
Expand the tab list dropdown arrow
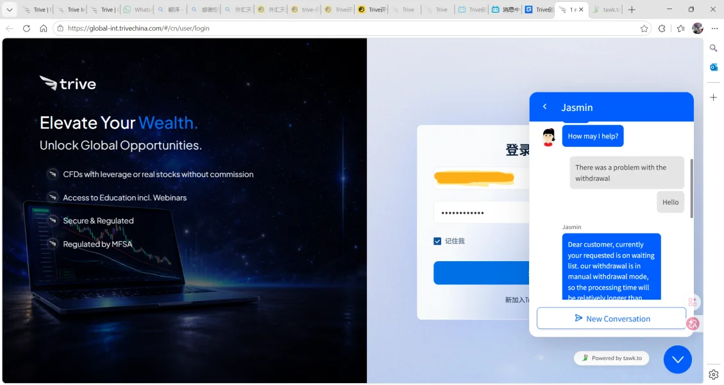9,9
